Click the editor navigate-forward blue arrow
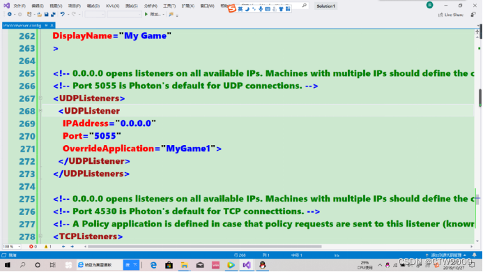 point(72,246)
